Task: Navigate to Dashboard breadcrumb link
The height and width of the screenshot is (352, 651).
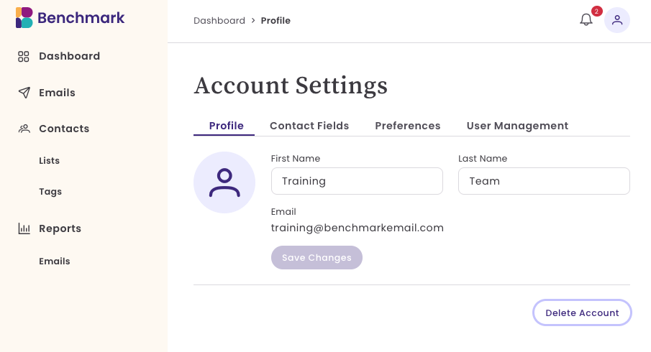Action: click(x=219, y=20)
